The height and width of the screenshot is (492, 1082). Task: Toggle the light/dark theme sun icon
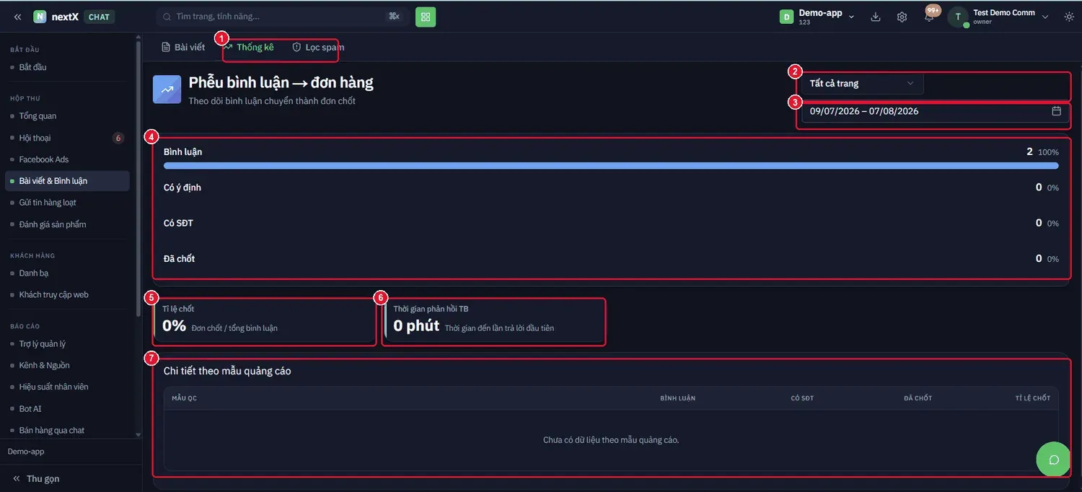pyautogui.click(x=1068, y=17)
